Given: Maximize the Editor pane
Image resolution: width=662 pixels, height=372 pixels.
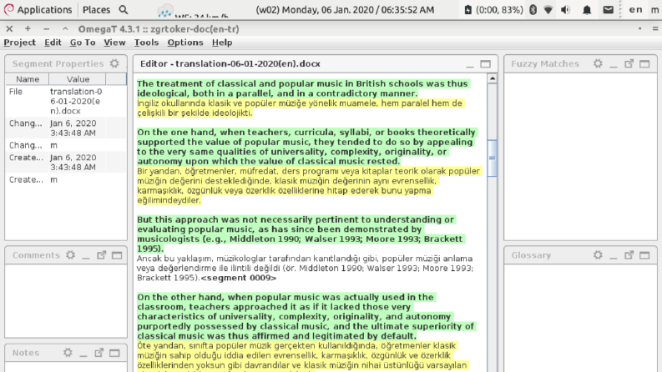Looking at the screenshot, I should tap(486, 63).
